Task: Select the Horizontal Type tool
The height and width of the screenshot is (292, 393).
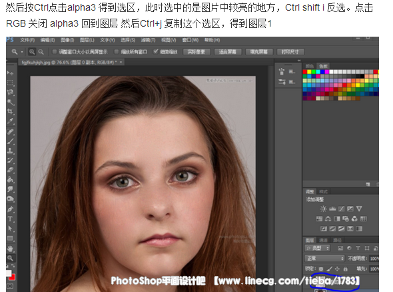Action: click(x=10, y=219)
